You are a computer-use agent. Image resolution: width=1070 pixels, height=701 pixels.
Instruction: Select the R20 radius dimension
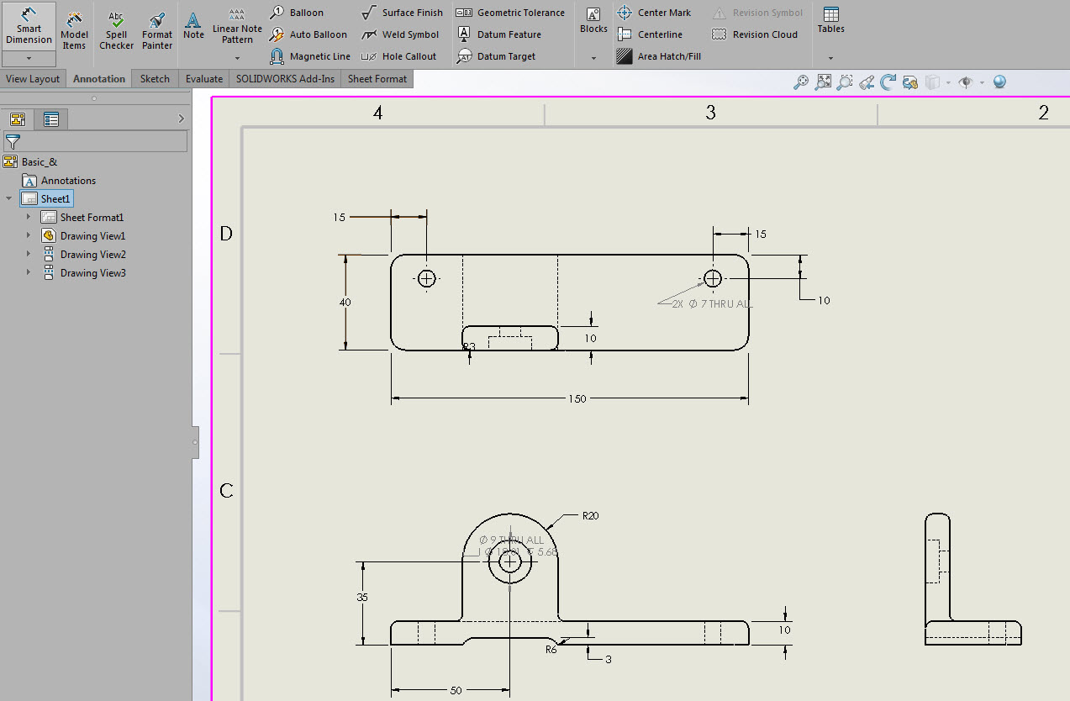(x=590, y=516)
